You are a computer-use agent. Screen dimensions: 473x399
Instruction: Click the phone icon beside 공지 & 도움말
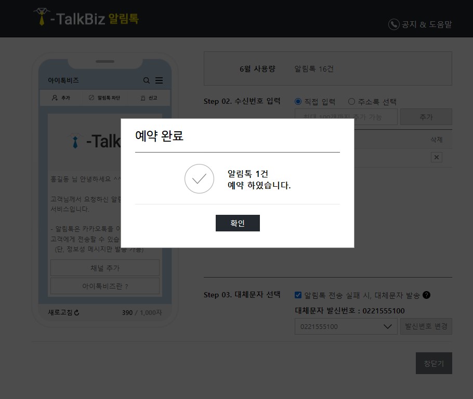(392, 24)
